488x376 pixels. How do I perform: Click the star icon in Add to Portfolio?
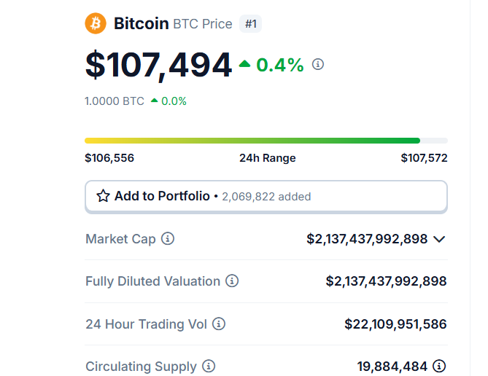pyautogui.click(x=103, y=196)
